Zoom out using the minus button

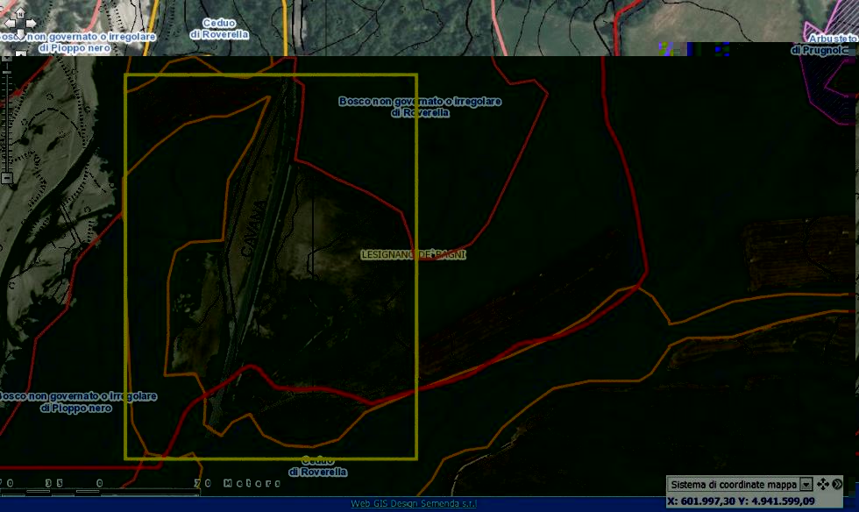pos(7,178)
